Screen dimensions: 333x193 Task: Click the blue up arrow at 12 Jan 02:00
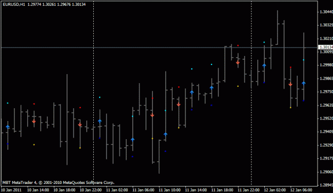(264, 66)
